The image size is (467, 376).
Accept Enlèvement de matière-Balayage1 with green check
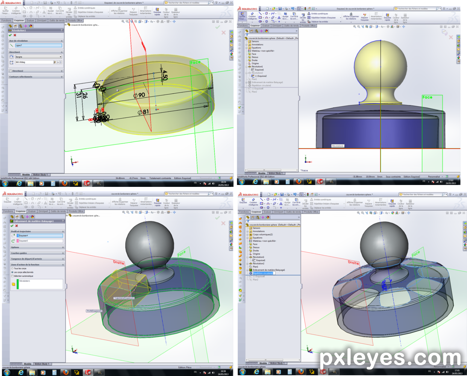(x=12, y=226)
